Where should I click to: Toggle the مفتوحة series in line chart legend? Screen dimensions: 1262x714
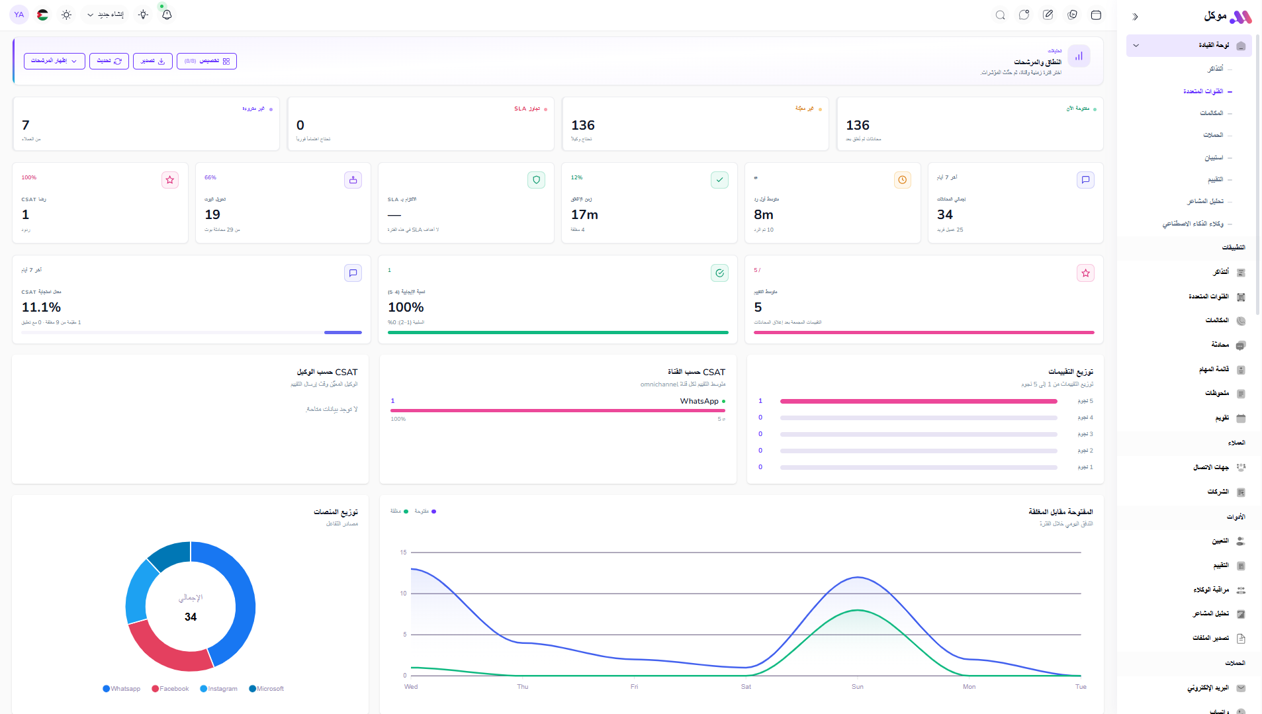click(x=425, y=512)
